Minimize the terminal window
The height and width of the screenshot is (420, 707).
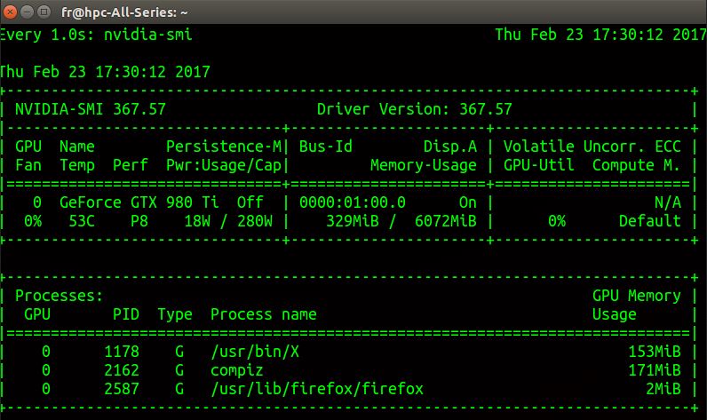coord(27,12)
